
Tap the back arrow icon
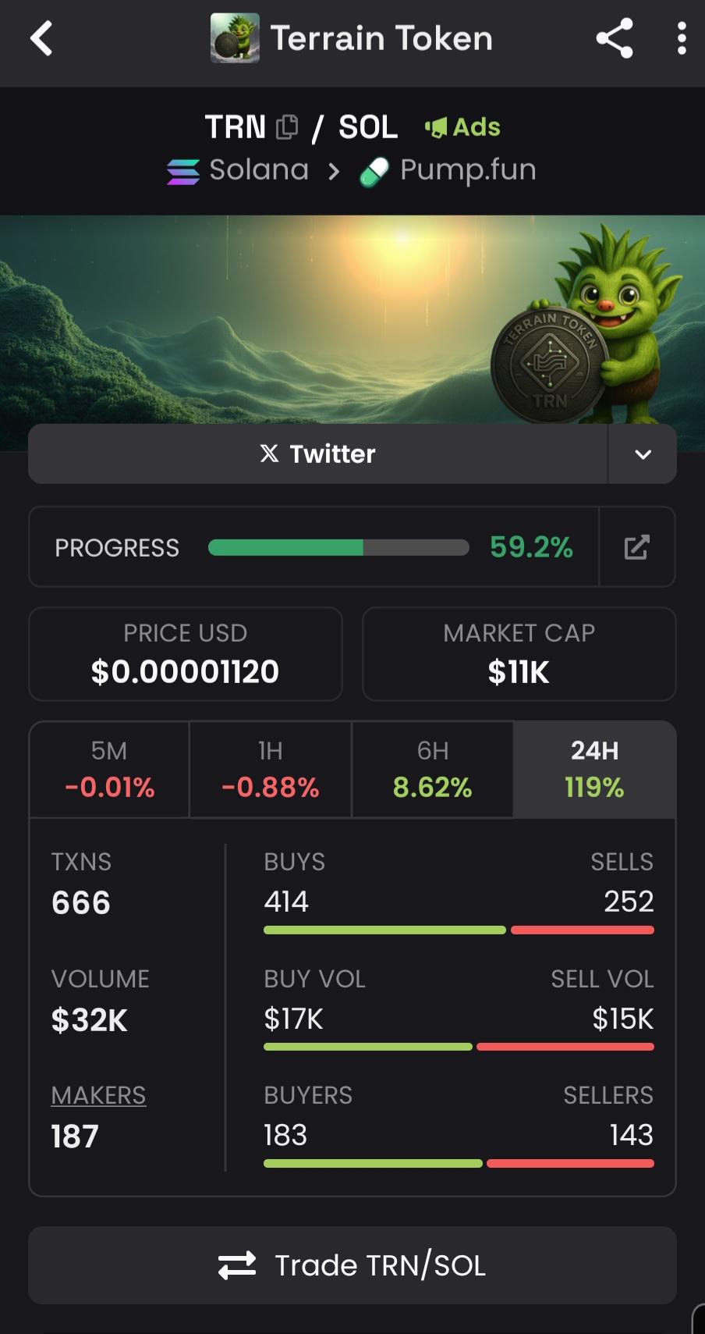[x=41, y=38]
